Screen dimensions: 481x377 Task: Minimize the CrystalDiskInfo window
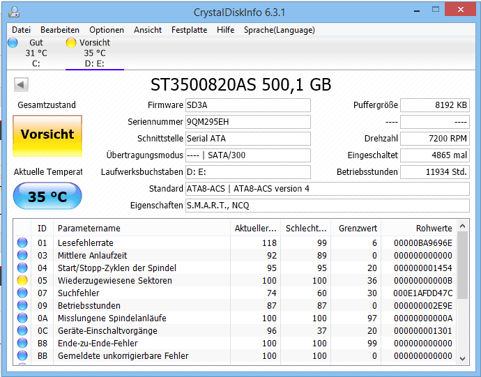point(417,11)
